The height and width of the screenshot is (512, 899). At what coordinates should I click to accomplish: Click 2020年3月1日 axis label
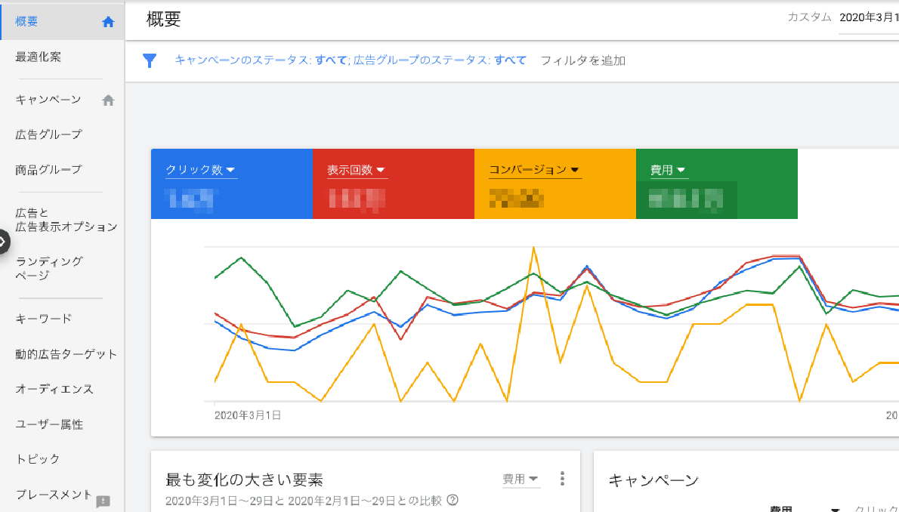tap(248, 415)
